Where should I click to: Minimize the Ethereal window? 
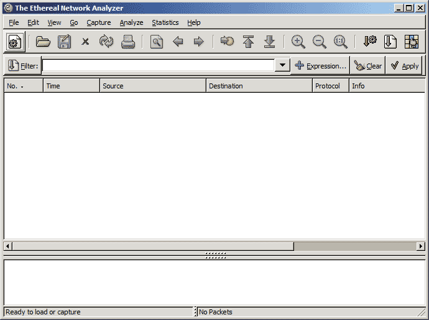[x=399, y=8]
